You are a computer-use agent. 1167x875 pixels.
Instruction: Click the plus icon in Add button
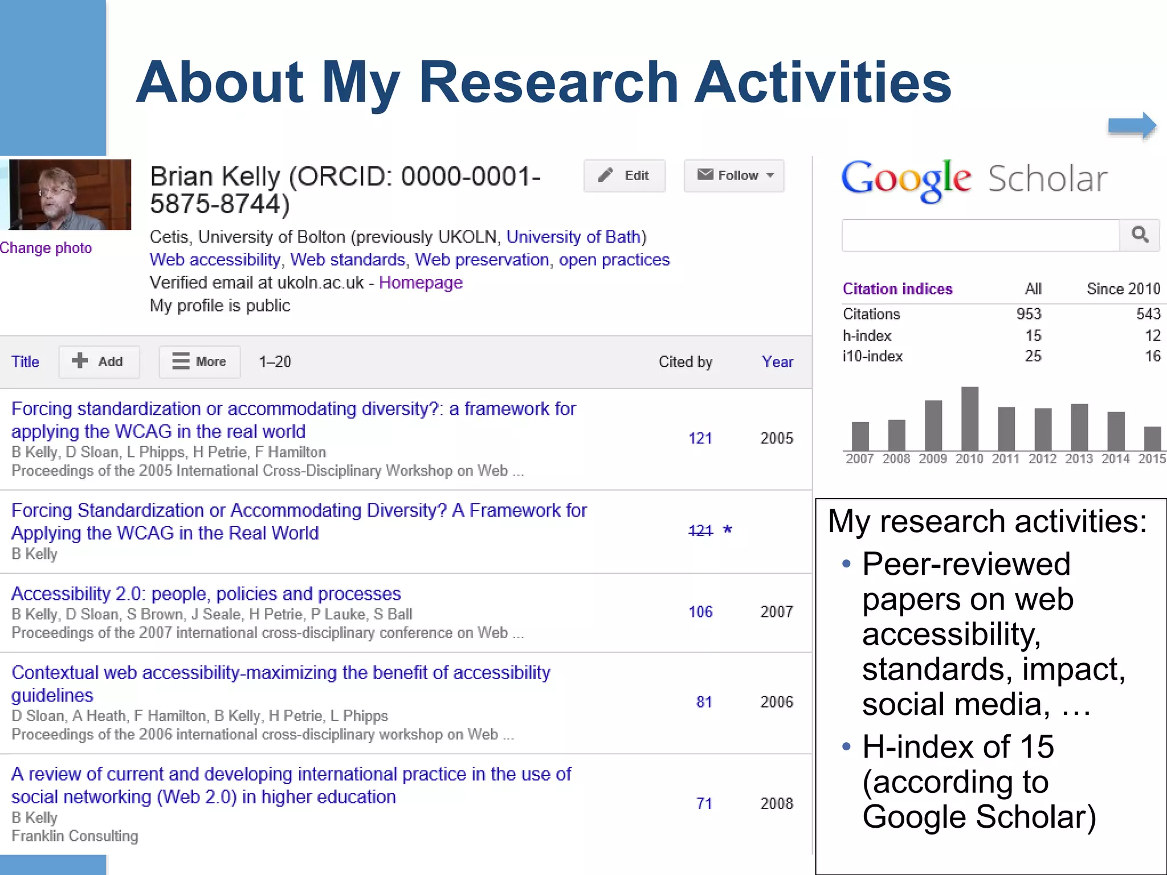pos(80,361)
